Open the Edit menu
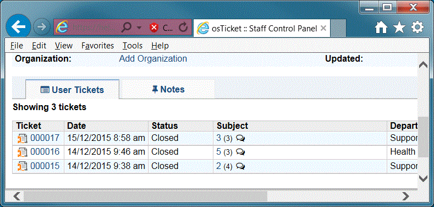 pos(39,46)
